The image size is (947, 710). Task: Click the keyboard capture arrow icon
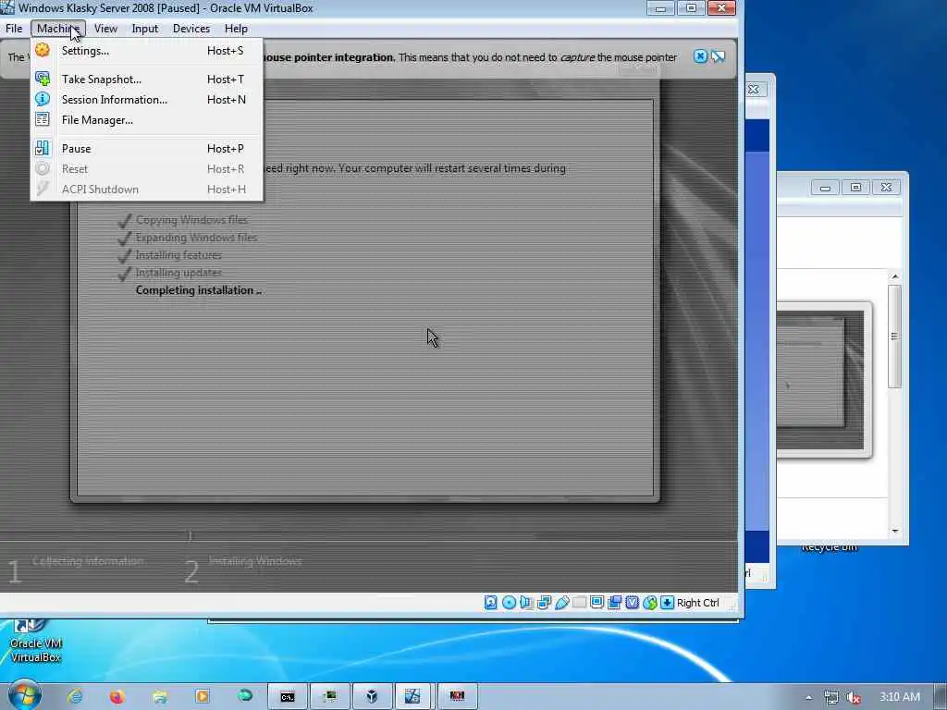tap(667, 603)
